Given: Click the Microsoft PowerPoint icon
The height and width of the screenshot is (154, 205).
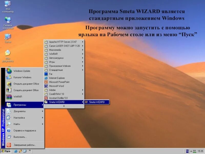Looking at the screenshot, I should coord(46,82).
